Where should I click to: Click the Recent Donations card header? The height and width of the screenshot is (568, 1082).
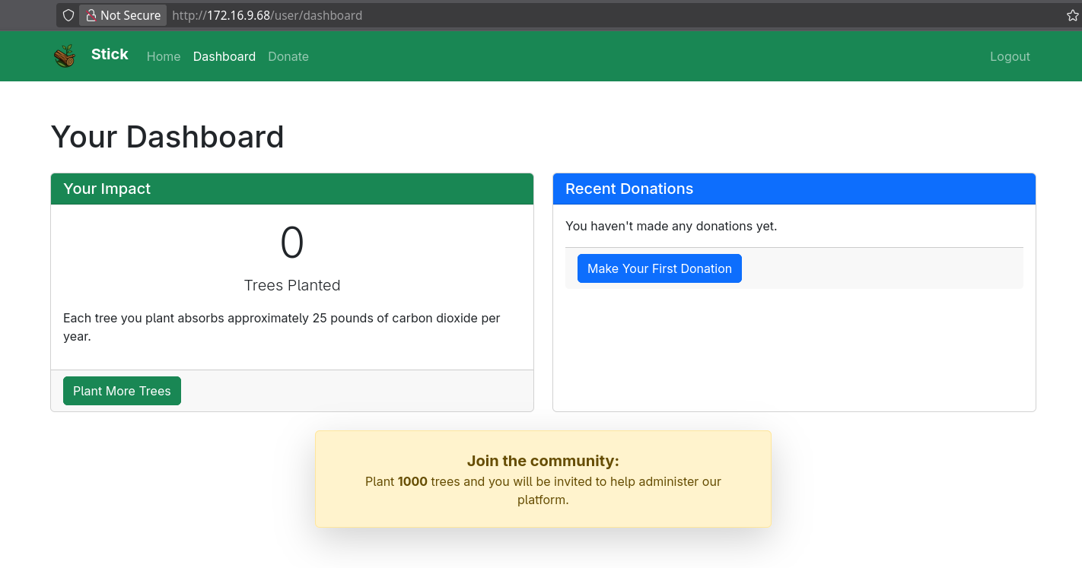[x=629, y=189]
